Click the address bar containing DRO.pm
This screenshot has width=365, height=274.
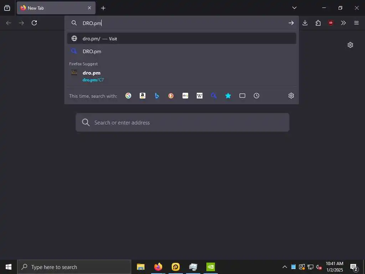click(x=181, y=23)
